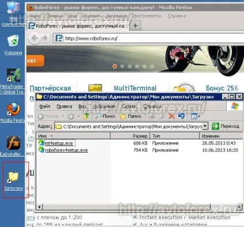The width and height of the screenshot is (244, 227).
Task: Open a new Firefox tab with plus
Action: (135, 25)
